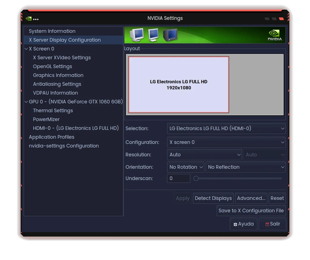Click the Underscan slider handle
Image resolution: width=310 pixels, height=260 pixels.
(196, 178)
